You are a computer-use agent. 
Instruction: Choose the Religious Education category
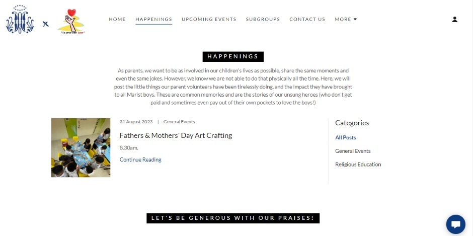[x=358, y=165]
